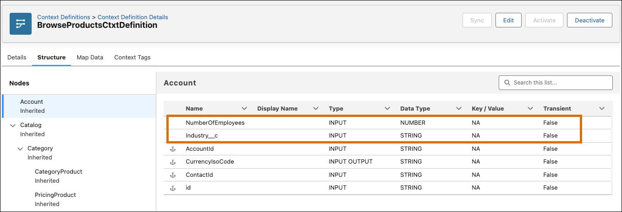Click the Name column header
Image resolution: width=622 pixels, height=212 pixels.
[x=194, y=109]
